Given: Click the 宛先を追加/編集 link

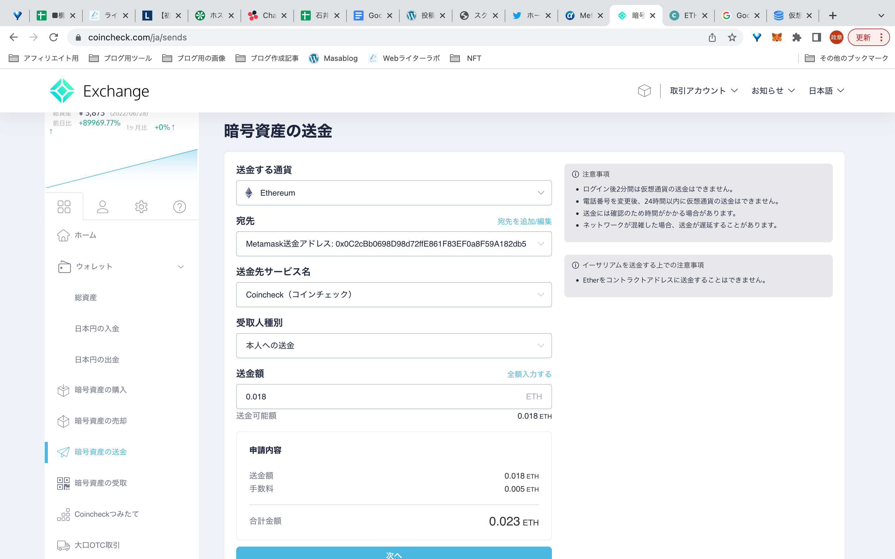Looking at the screenshot, I should [x=525, y=221].
